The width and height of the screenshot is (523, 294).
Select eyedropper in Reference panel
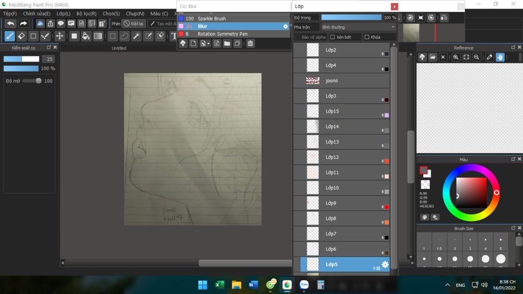(x=490, y=57)
